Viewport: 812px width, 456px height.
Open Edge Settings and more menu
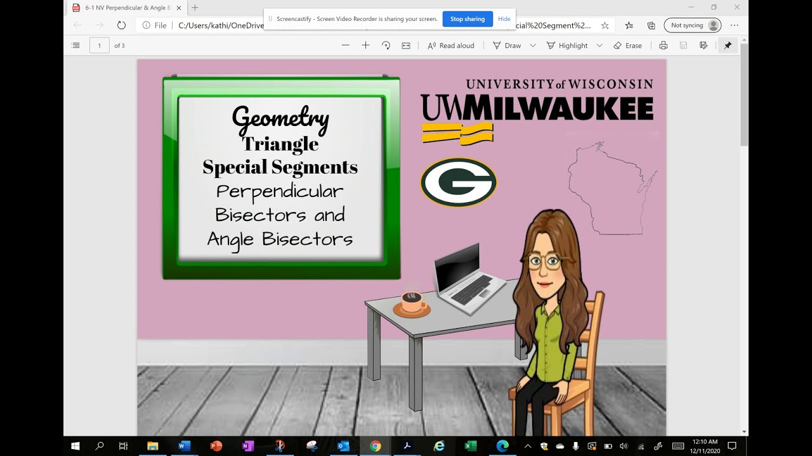pyautogui.click(x=735, y=25)
